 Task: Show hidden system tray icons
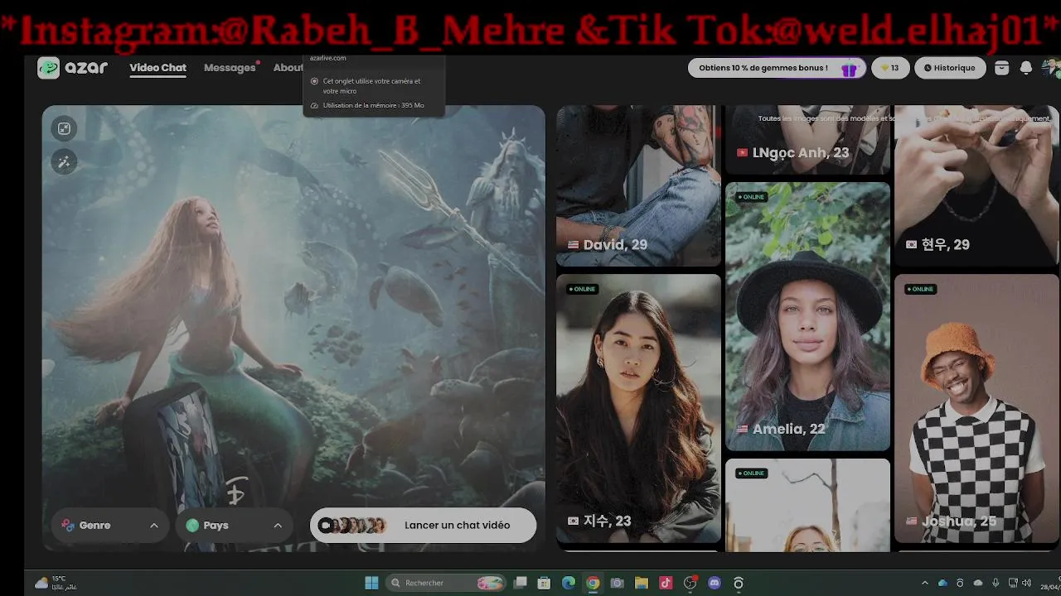tap(925, 583)
